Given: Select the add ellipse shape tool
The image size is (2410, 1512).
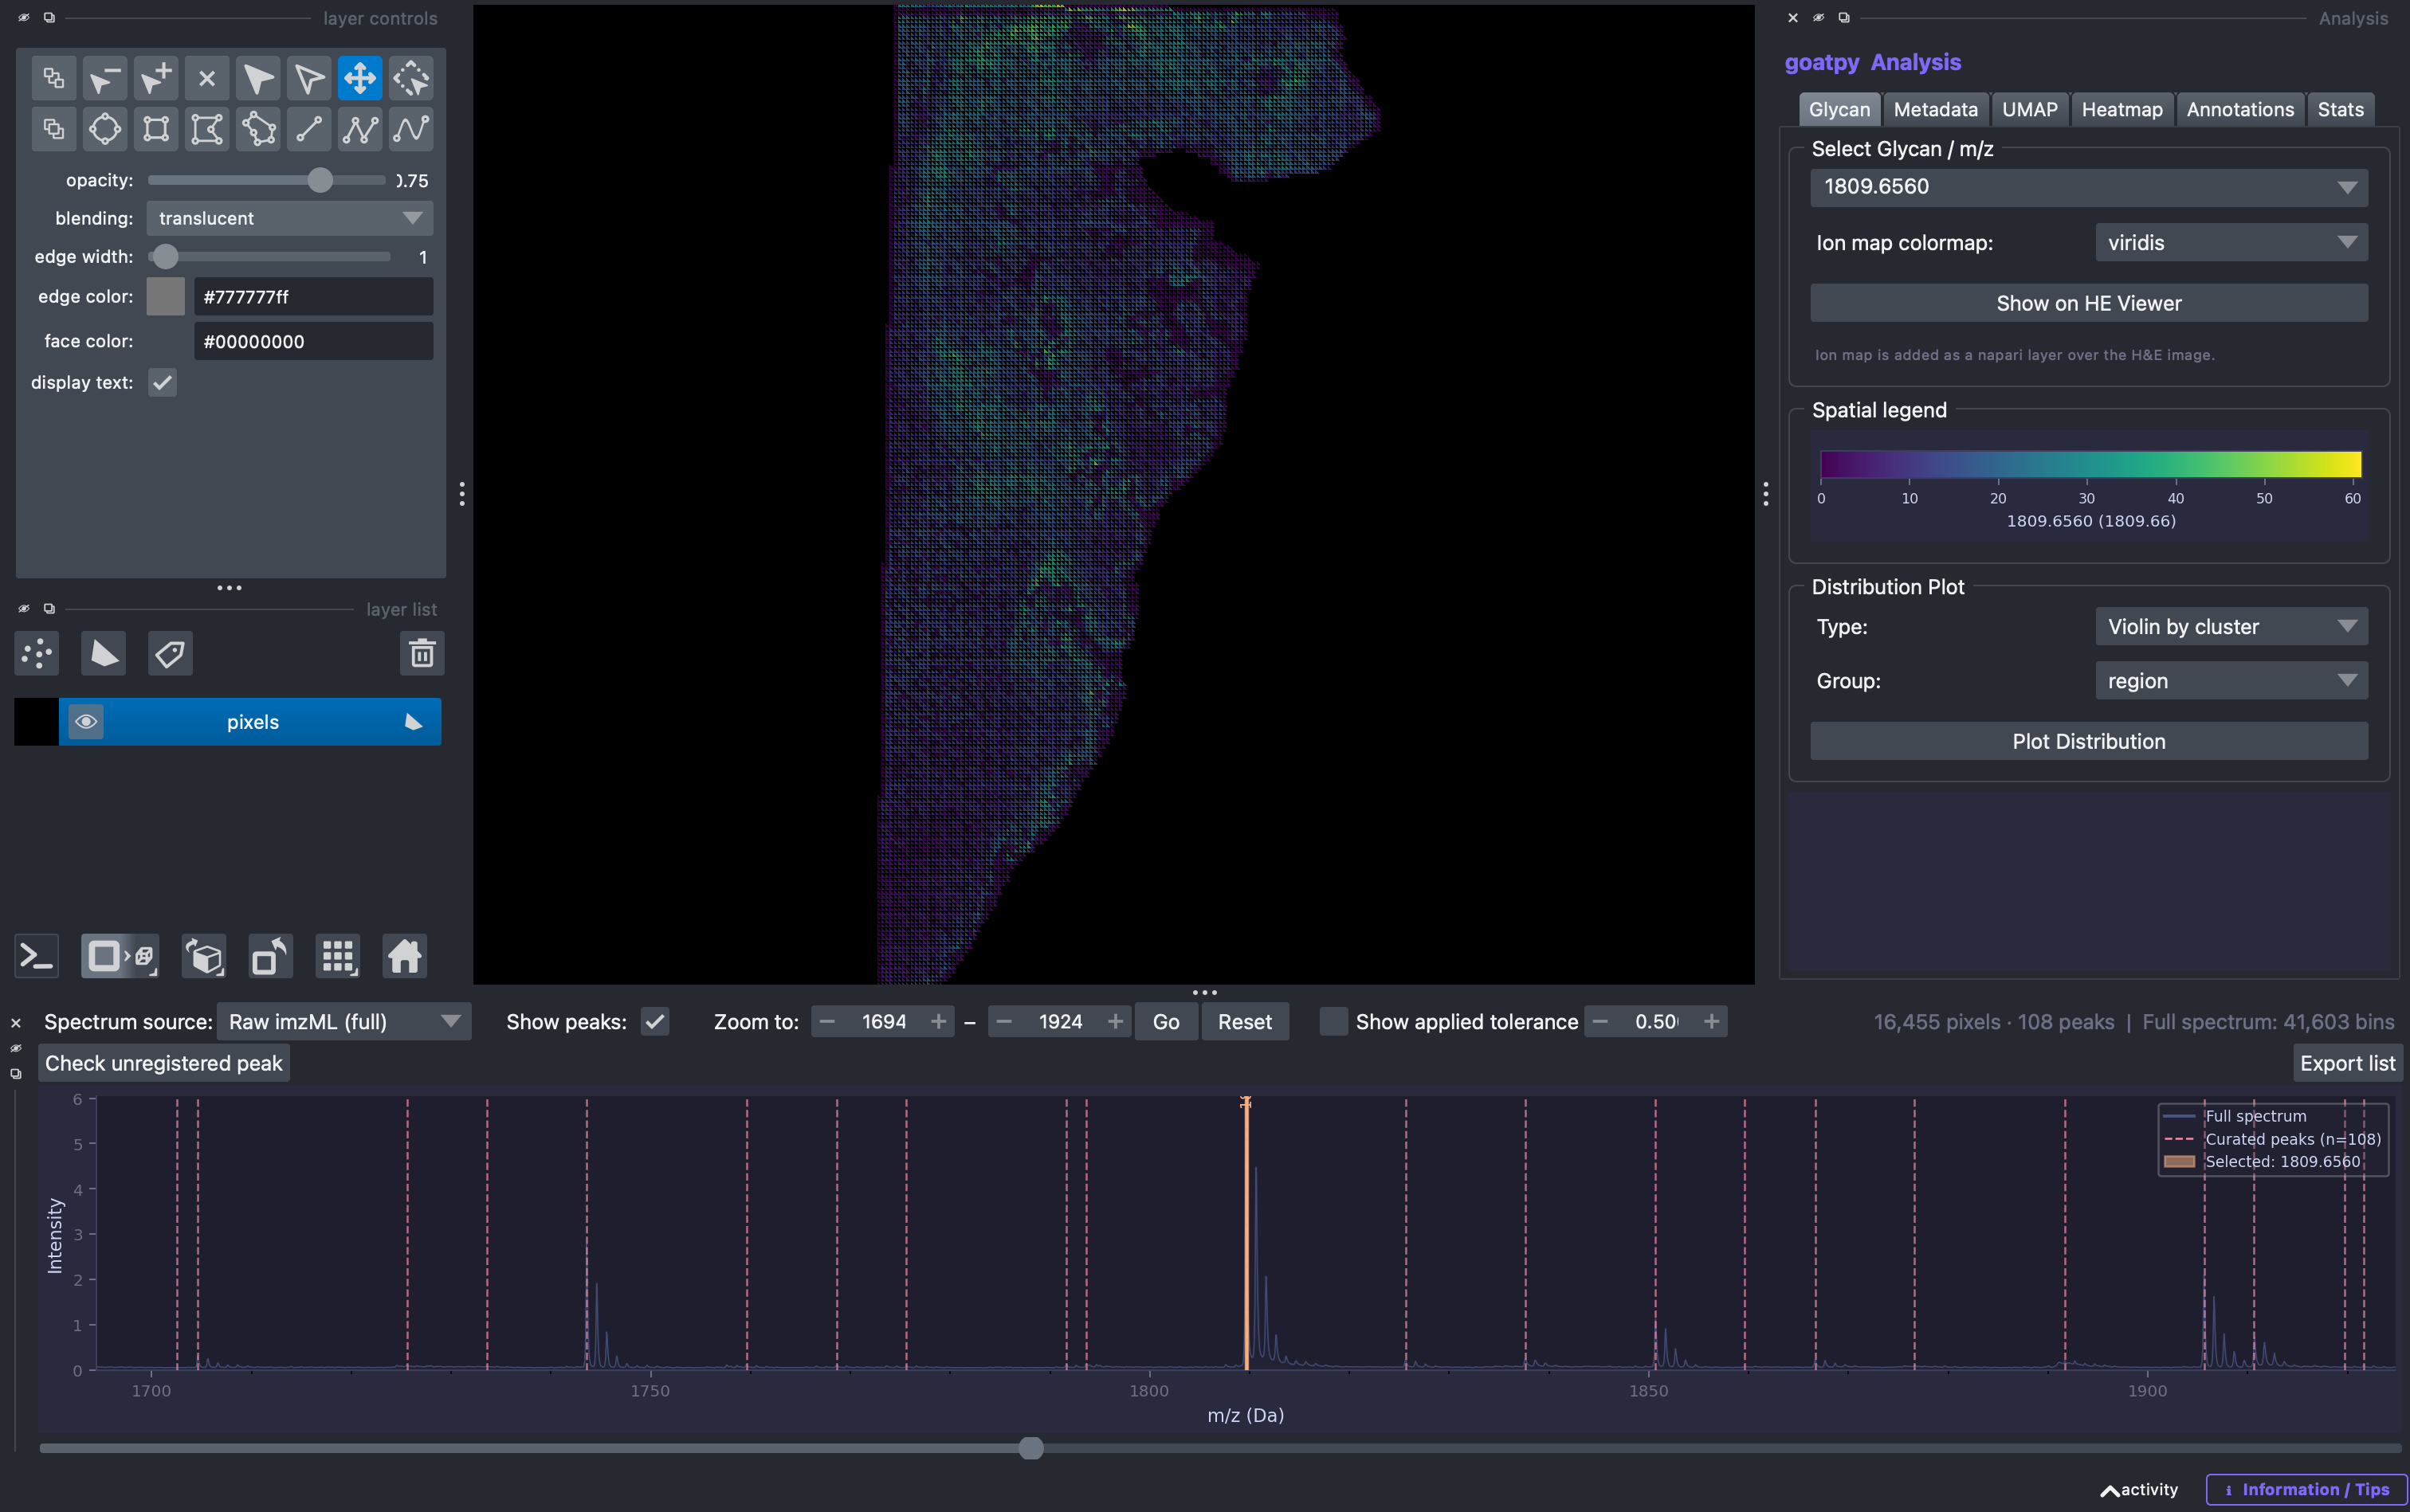Looking at the screenshot, I should [104, 129].
